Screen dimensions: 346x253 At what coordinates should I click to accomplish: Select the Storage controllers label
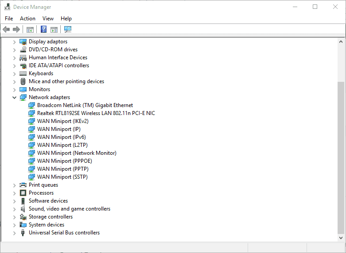coord(51,217)
